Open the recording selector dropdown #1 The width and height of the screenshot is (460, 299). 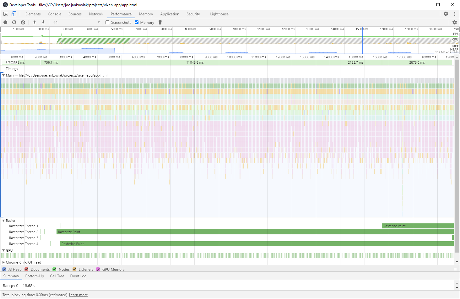76,22
